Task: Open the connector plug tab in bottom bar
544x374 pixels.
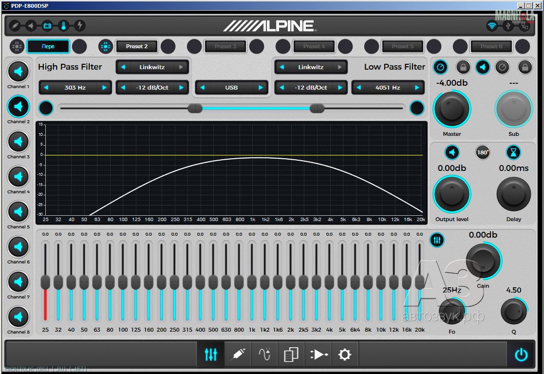Action: click(238, 354)
